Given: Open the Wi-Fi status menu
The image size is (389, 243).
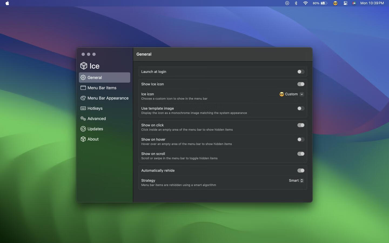Looking at the screenshot, I should pos(306,3).
